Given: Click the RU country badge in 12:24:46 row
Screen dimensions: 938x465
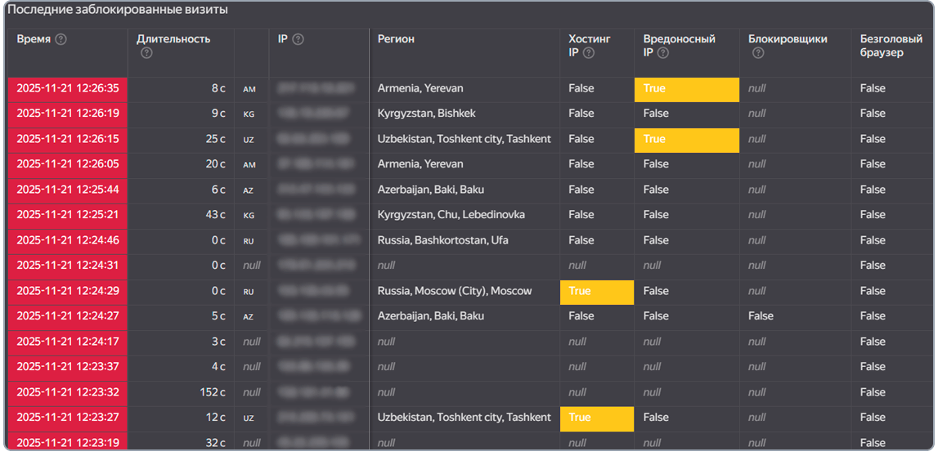Looking at the screenshot, I should (249, 241).
